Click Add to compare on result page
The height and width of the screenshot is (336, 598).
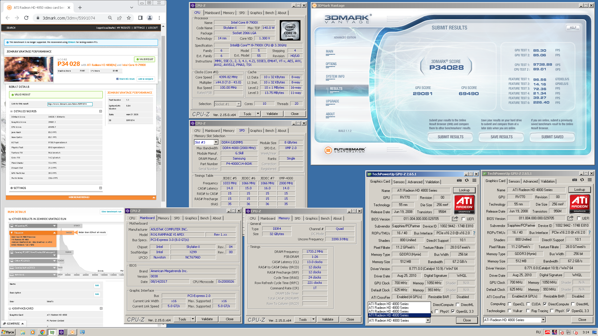coord(145,79)
